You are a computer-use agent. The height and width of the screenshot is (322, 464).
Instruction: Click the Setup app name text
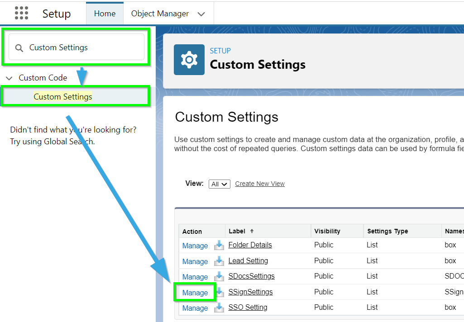[57, 14]
